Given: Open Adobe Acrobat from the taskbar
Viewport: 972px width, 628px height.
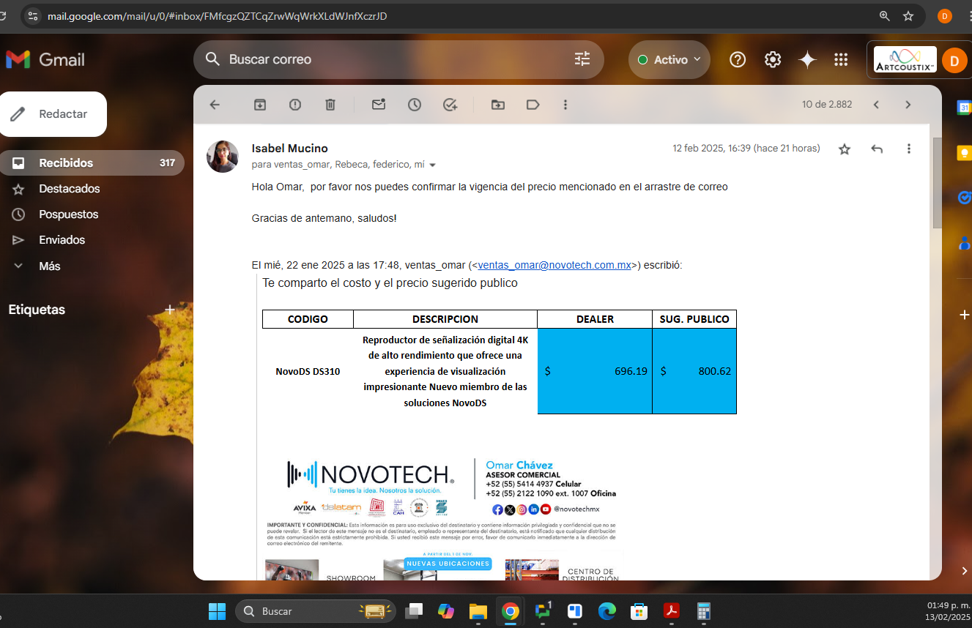Looking at the screenshot, I should [672, 611].
